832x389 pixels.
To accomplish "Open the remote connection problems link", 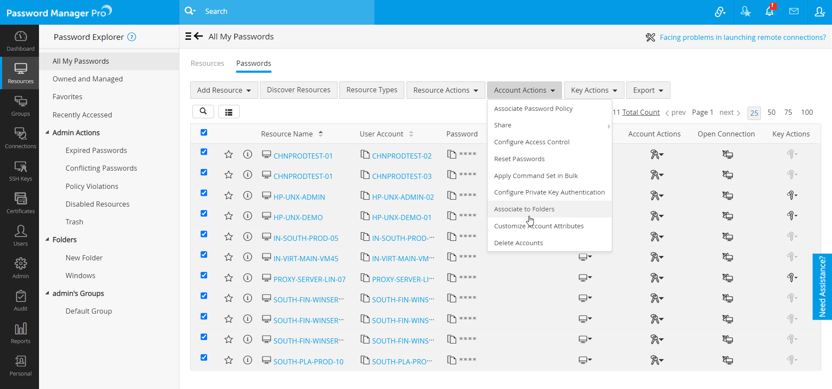I will point(742,37).
